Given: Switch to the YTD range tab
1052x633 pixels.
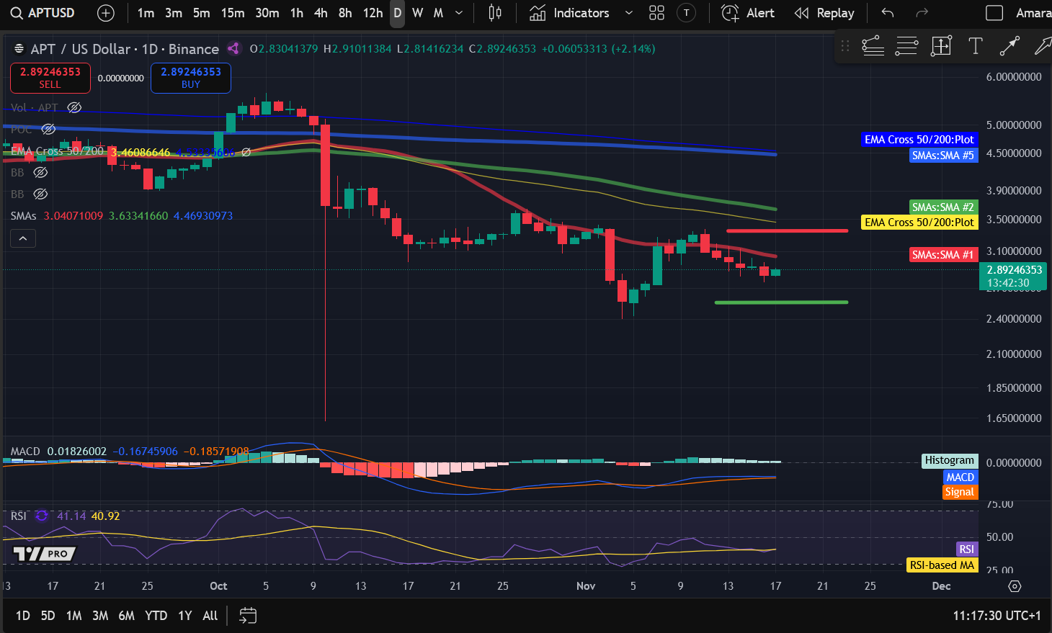Looking at the screenshot, I should coord(156,616).
